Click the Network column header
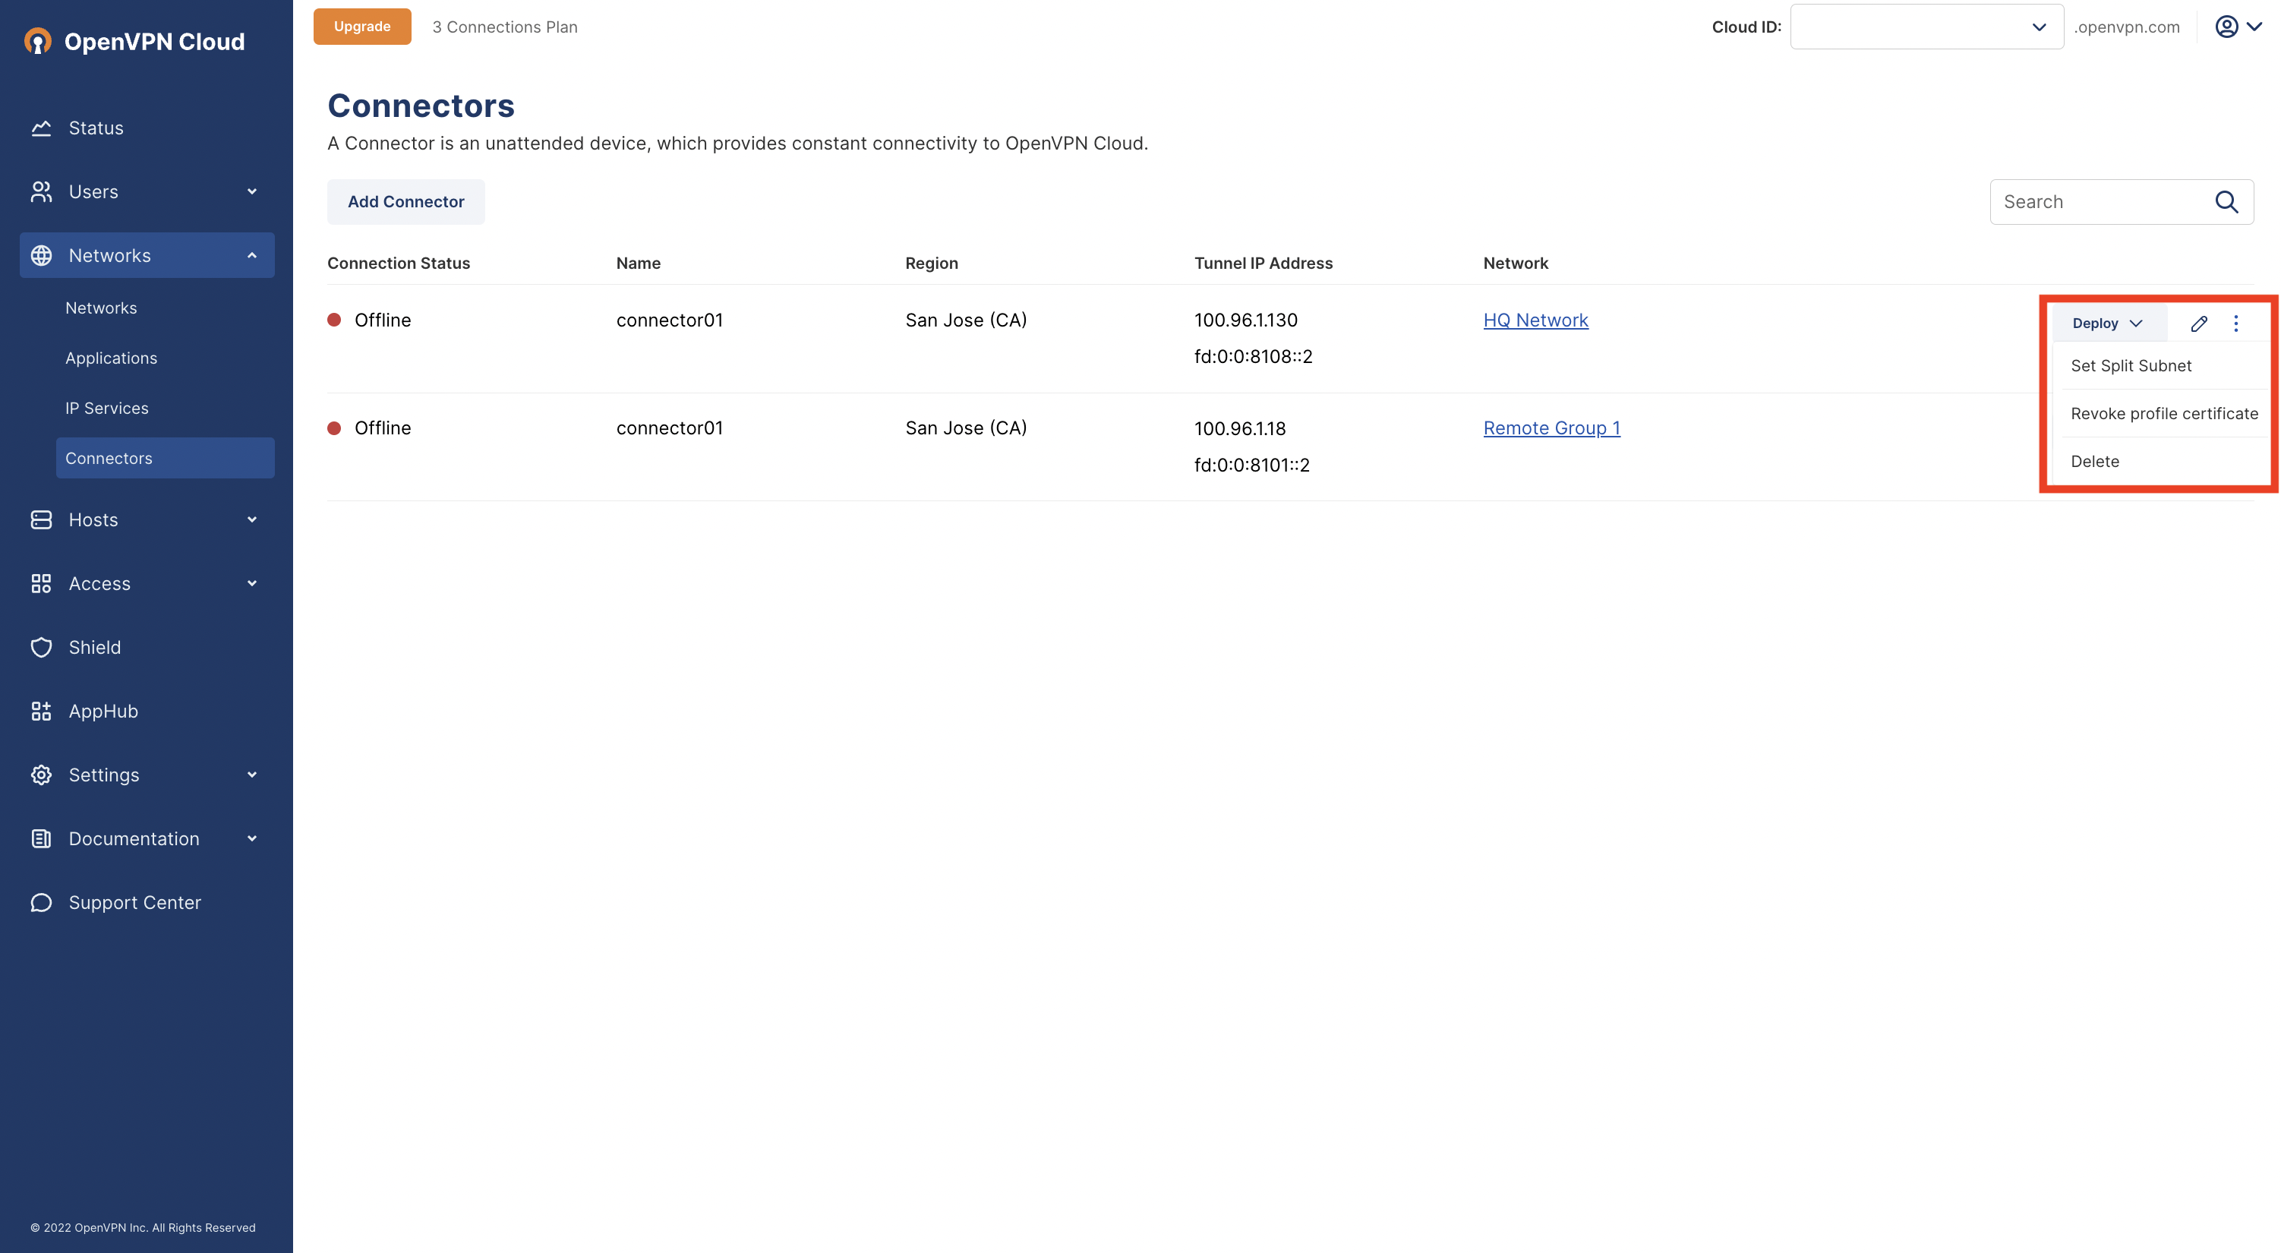Image resolution: width=2281 pixels, height=1253 pixels. tap(1515, 263)
